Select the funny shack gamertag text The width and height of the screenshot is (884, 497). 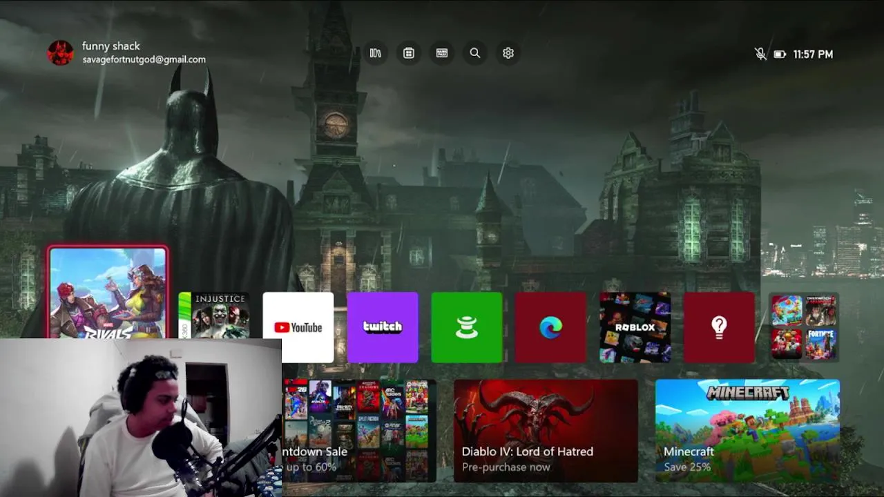click(111, 46)
